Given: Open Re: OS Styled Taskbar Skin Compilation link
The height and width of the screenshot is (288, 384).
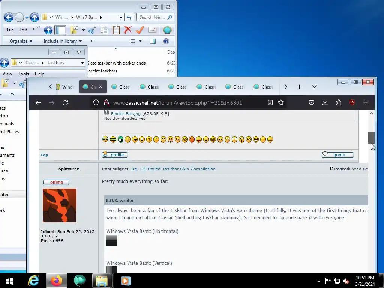Looking at the screenshot, I should coord(173,169).
